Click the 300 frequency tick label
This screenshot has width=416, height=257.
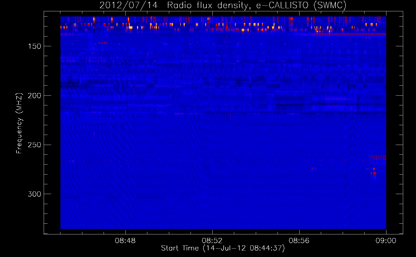(x=34, y=194)
